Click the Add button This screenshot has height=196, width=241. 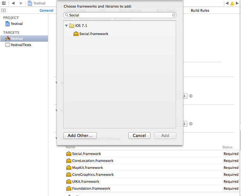click(x=165, y=136)
